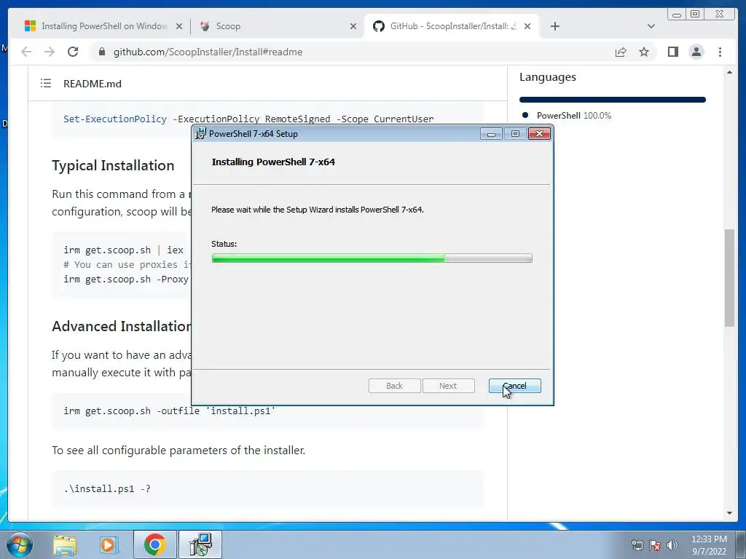This screenshot has height=559, width=746.
Task: Reload the GitHub page
Action: tap(73, 52)
